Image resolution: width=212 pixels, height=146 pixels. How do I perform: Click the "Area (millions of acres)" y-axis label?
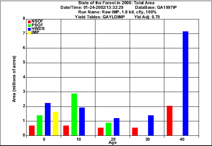point(14,79)
